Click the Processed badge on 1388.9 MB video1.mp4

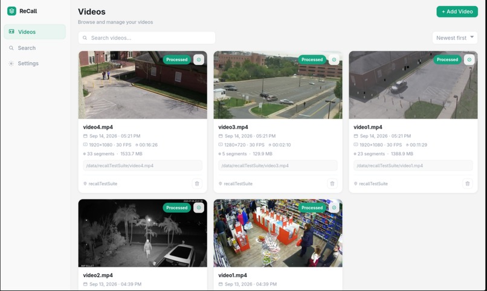point(447,60)
